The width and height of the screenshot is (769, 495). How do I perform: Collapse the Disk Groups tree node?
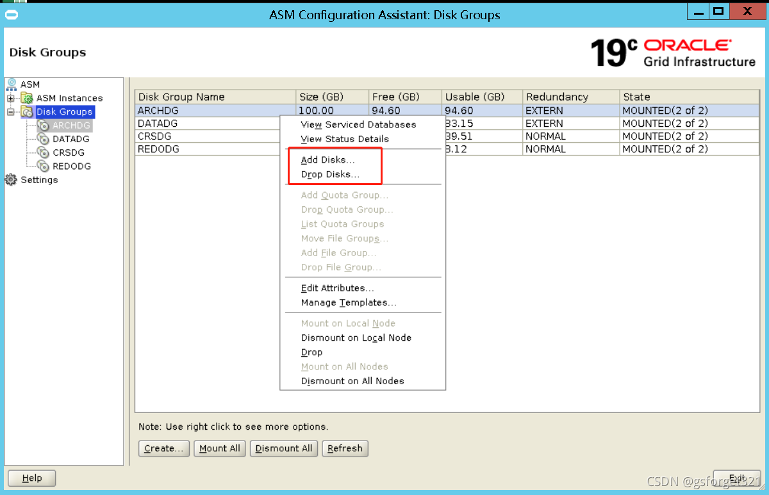click(x=10, y=112)
